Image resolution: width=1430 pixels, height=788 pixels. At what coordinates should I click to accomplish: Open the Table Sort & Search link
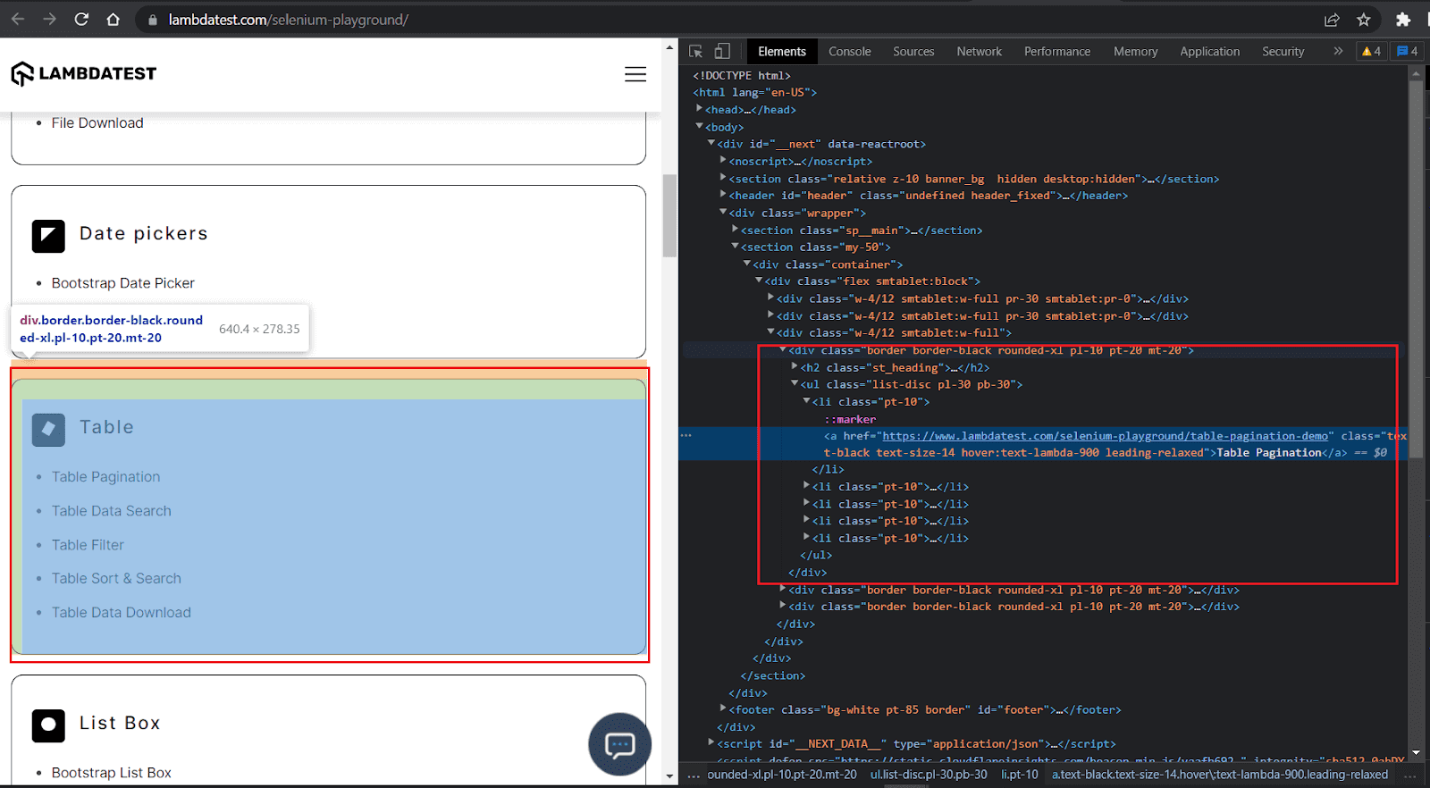[x=116, y=579]
